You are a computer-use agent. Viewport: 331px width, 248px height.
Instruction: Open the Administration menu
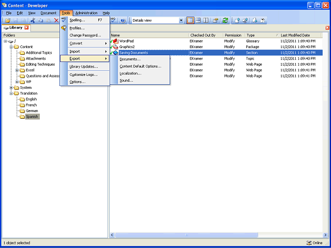pos(86,13)
